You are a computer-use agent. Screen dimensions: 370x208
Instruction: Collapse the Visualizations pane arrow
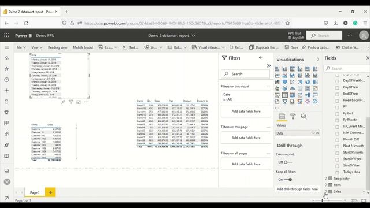pos(318,60)
